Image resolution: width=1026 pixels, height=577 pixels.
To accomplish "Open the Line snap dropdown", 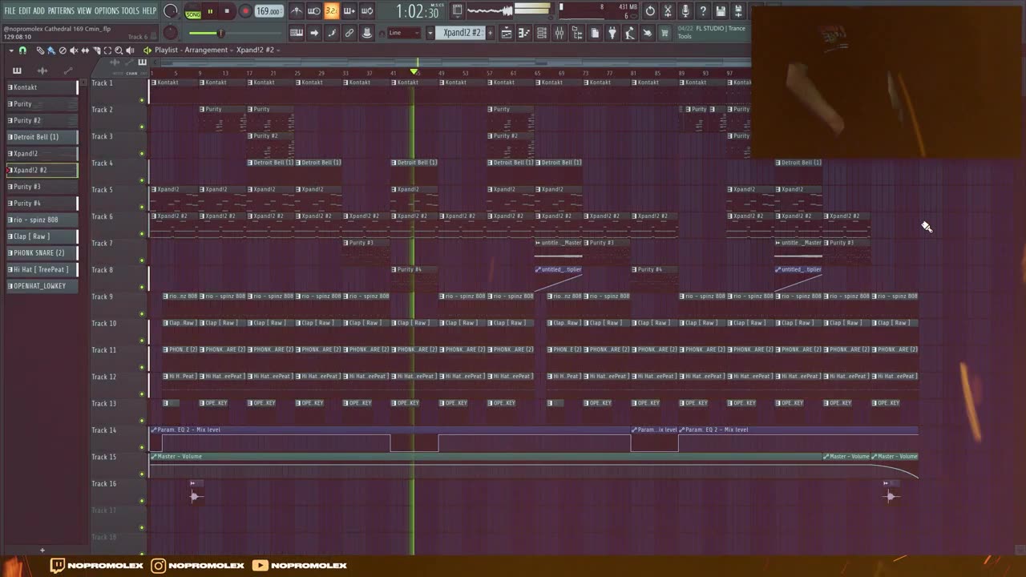I will coord(403,33).
